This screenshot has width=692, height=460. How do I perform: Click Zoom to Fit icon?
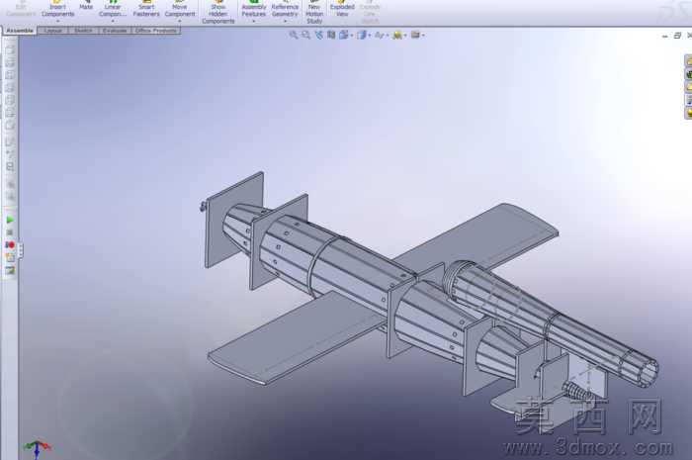(x=293, y=35)
